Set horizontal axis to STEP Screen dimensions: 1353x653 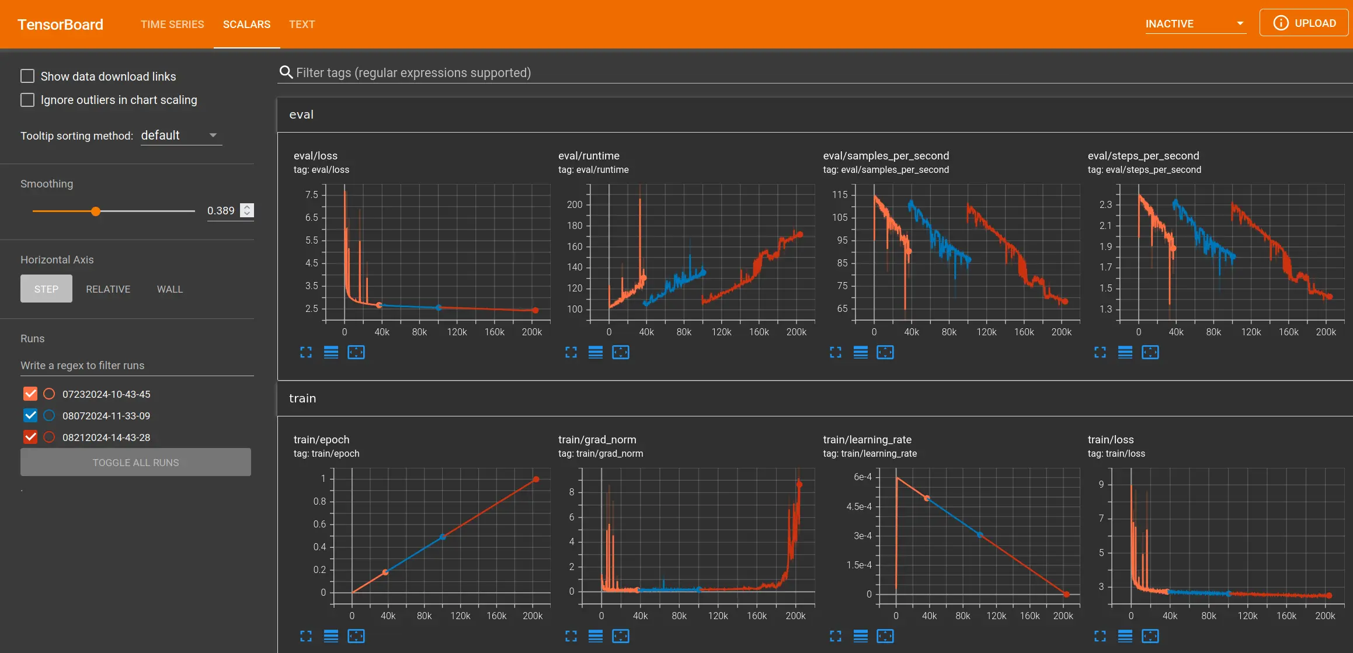click(46, 289)
